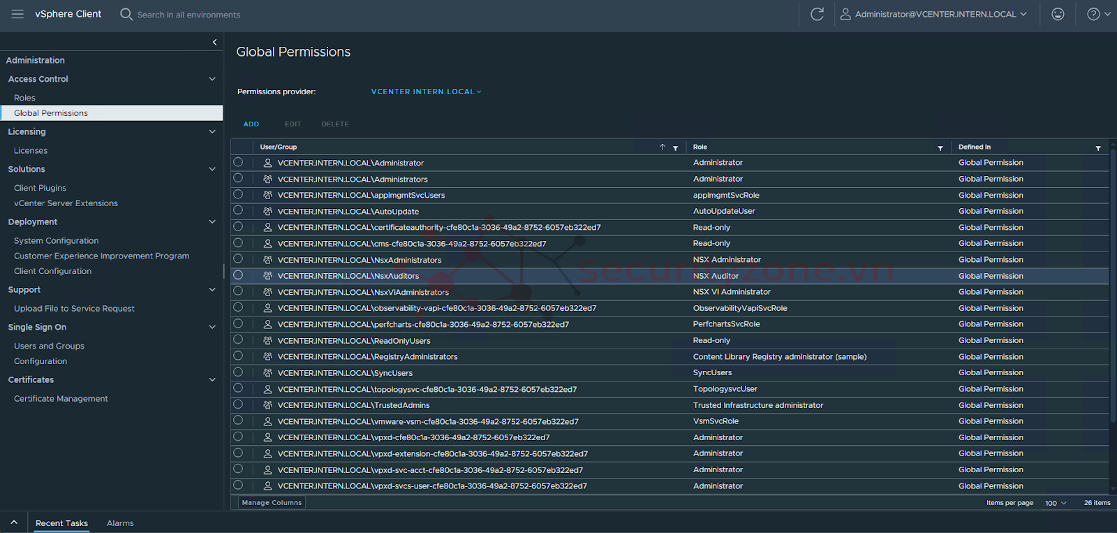This screenshot has height=533, width=1117.
Task: Select the TrustedAdmins row radio button
Action: 238,404
